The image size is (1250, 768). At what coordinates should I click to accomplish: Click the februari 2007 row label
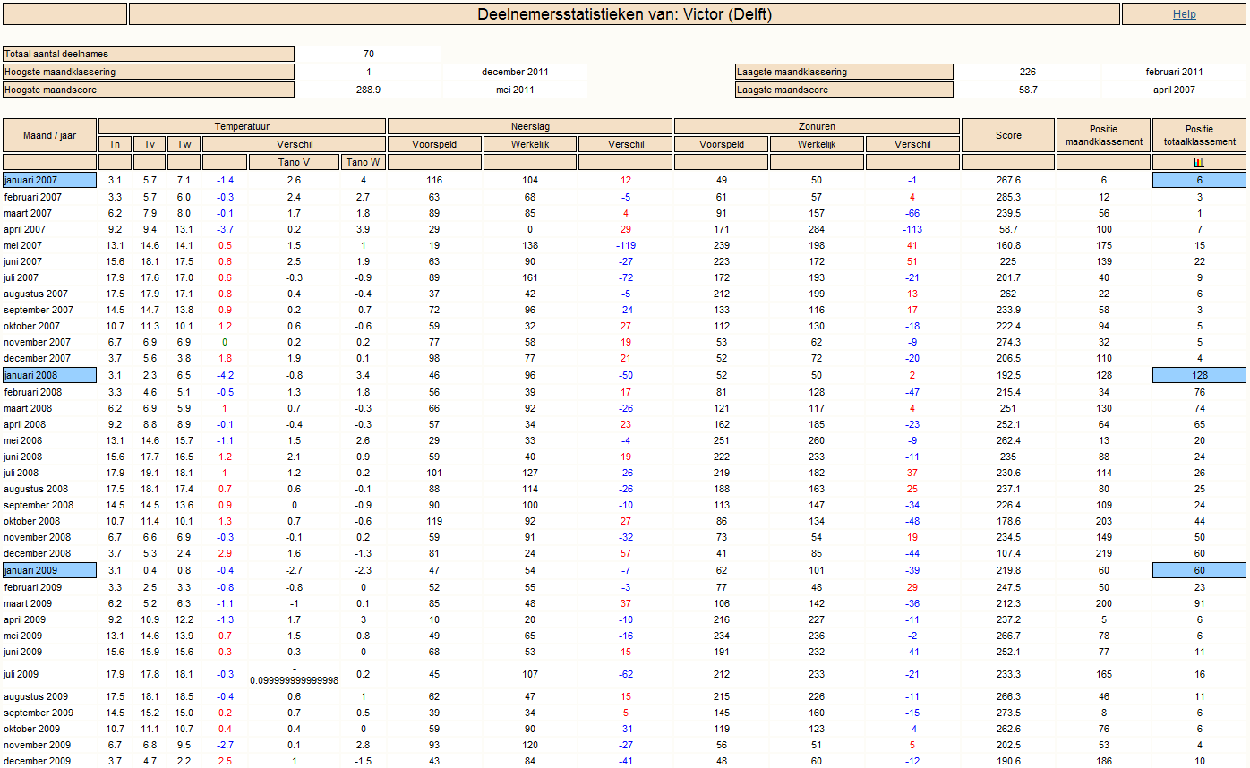[x=33, y=197]
